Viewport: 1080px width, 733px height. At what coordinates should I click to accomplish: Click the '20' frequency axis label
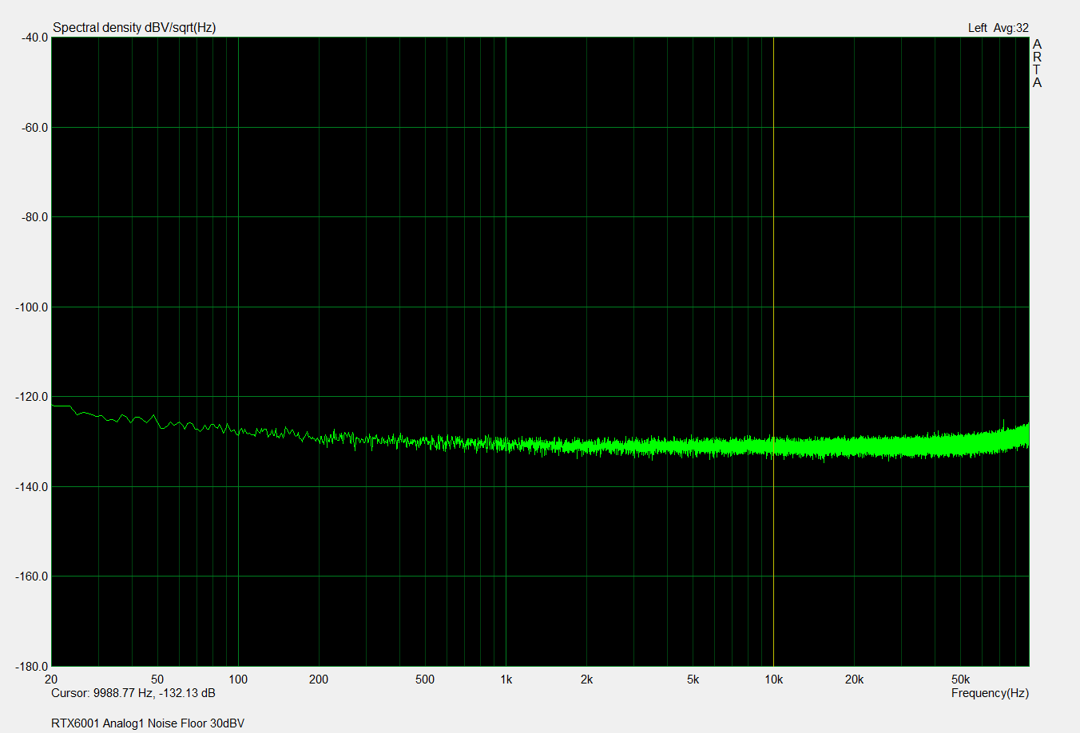point(51,680)
